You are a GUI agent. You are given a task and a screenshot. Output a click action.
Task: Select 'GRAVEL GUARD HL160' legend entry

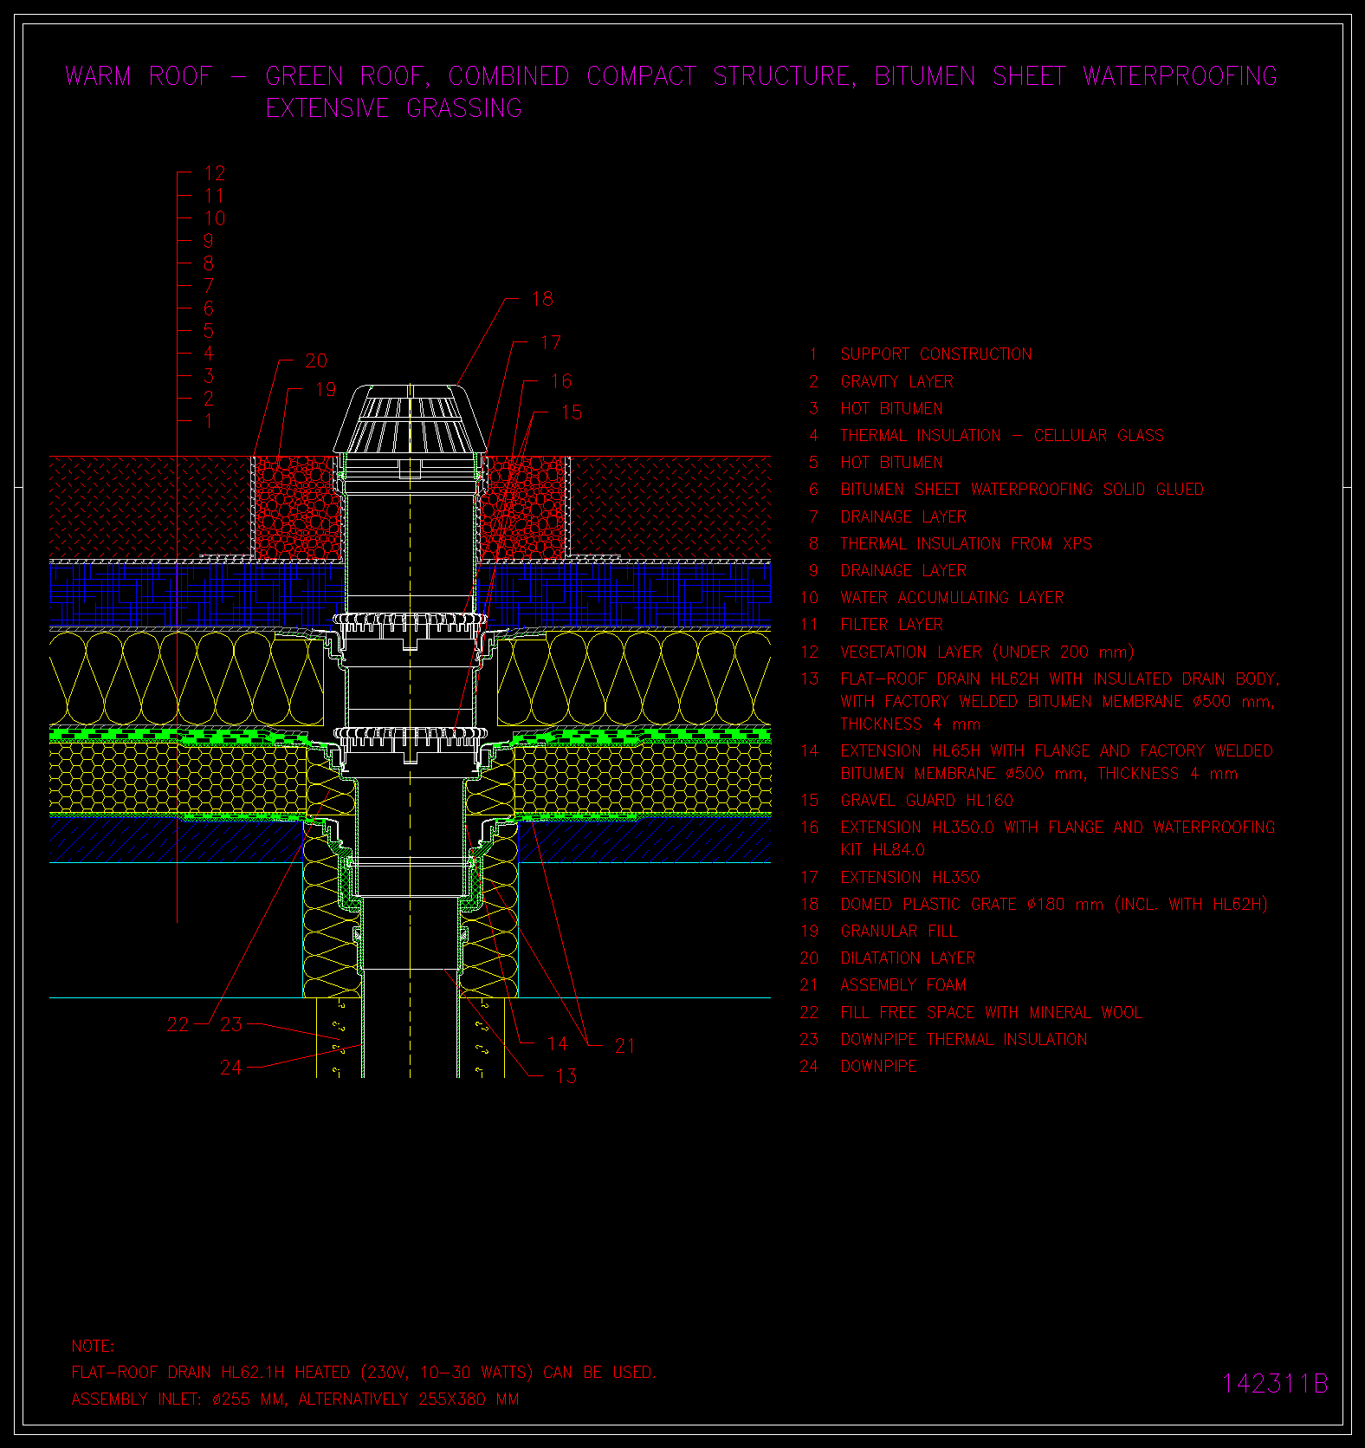click(x=927, y=801)
